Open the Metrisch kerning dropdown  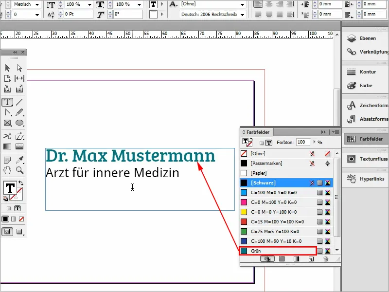pos(37,4)
